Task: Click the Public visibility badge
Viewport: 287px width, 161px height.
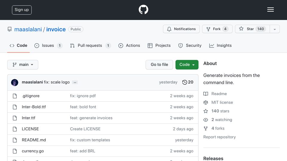Action: pyautogui.click(x=76, y=29)
